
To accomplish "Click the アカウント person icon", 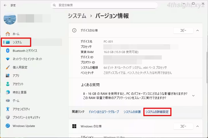I will coord(8,84).
